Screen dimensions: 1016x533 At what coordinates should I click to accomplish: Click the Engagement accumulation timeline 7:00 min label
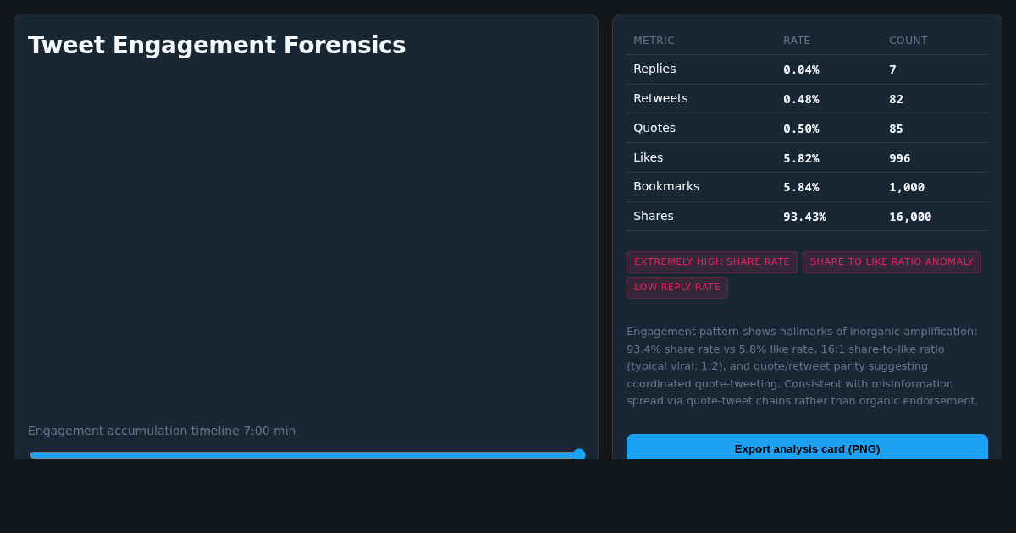(x=162, y=431)
